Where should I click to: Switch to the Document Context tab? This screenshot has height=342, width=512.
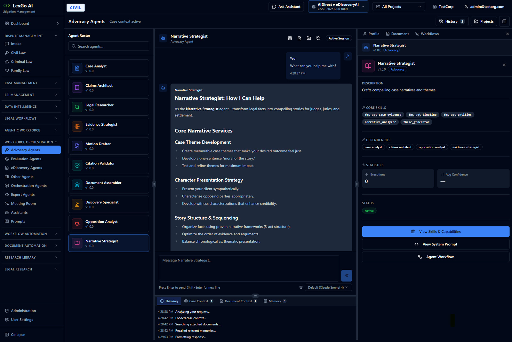(238, 301)
